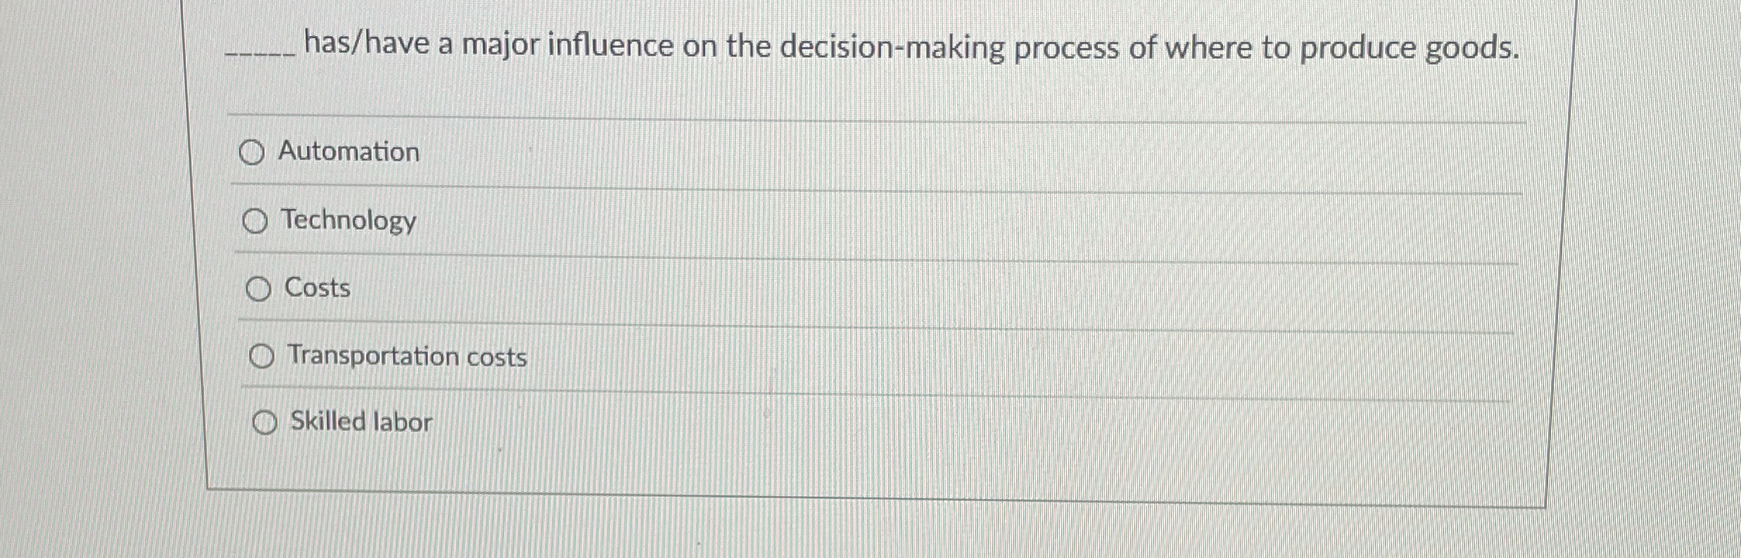Select the Skilled labor radio button
The width and height of the screenshot is (1741, 558).
pyautogui.click(x=265, y=423)
